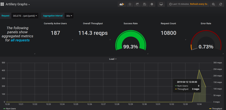The height and width of the screenshot is (110, 226).
Task: Open the Load panel title menu
Action: (x=113, y=59)
